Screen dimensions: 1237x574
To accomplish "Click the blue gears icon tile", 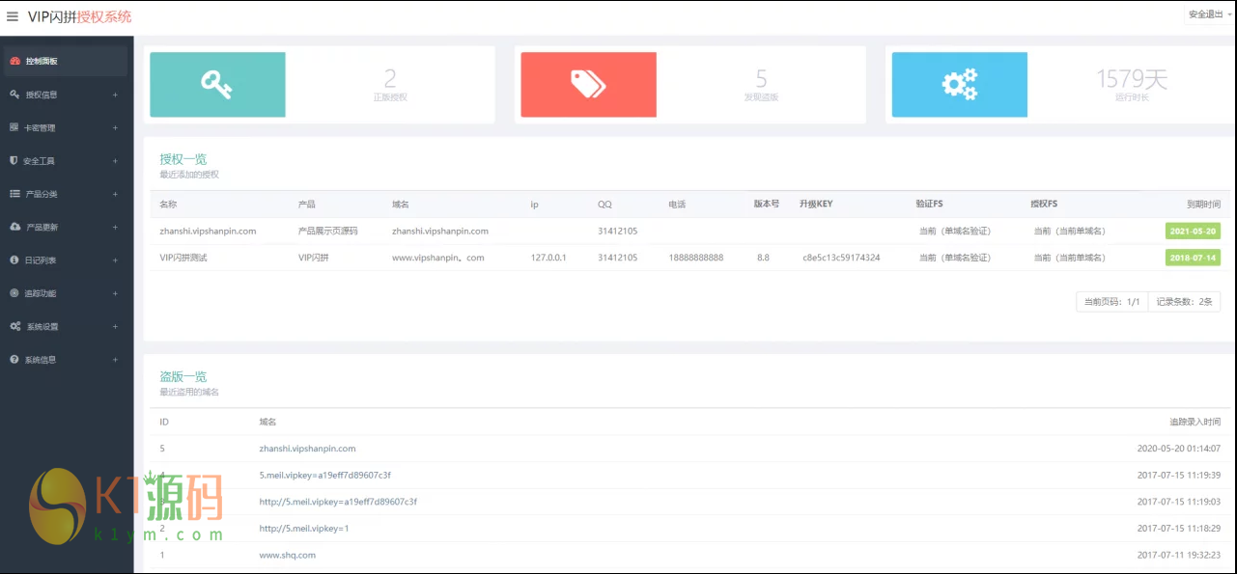I will (x=959, y=85).
